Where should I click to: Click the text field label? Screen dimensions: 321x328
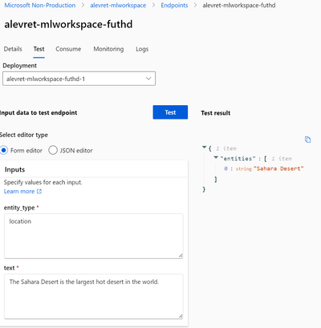pos(10,268)
